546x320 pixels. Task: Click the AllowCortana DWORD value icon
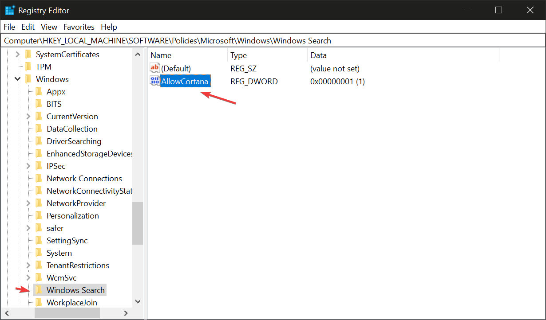click(x=155, y=81)
